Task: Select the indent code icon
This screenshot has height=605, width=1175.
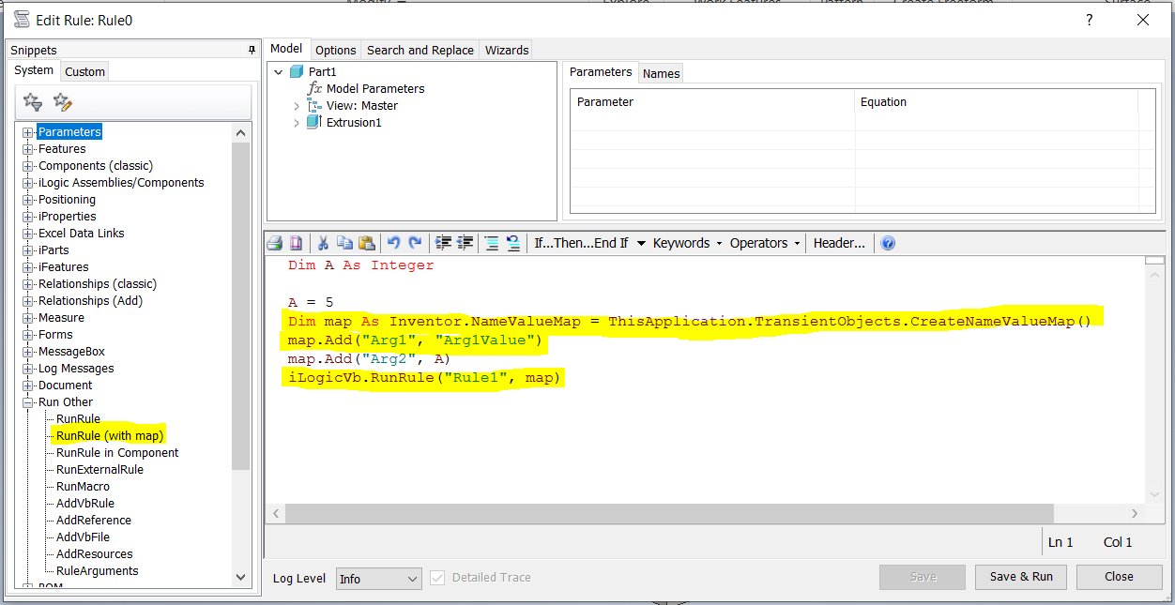Action: [x=444, y=243]
